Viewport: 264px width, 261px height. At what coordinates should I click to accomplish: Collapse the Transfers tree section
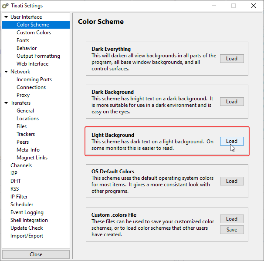(x=6, y=103)
